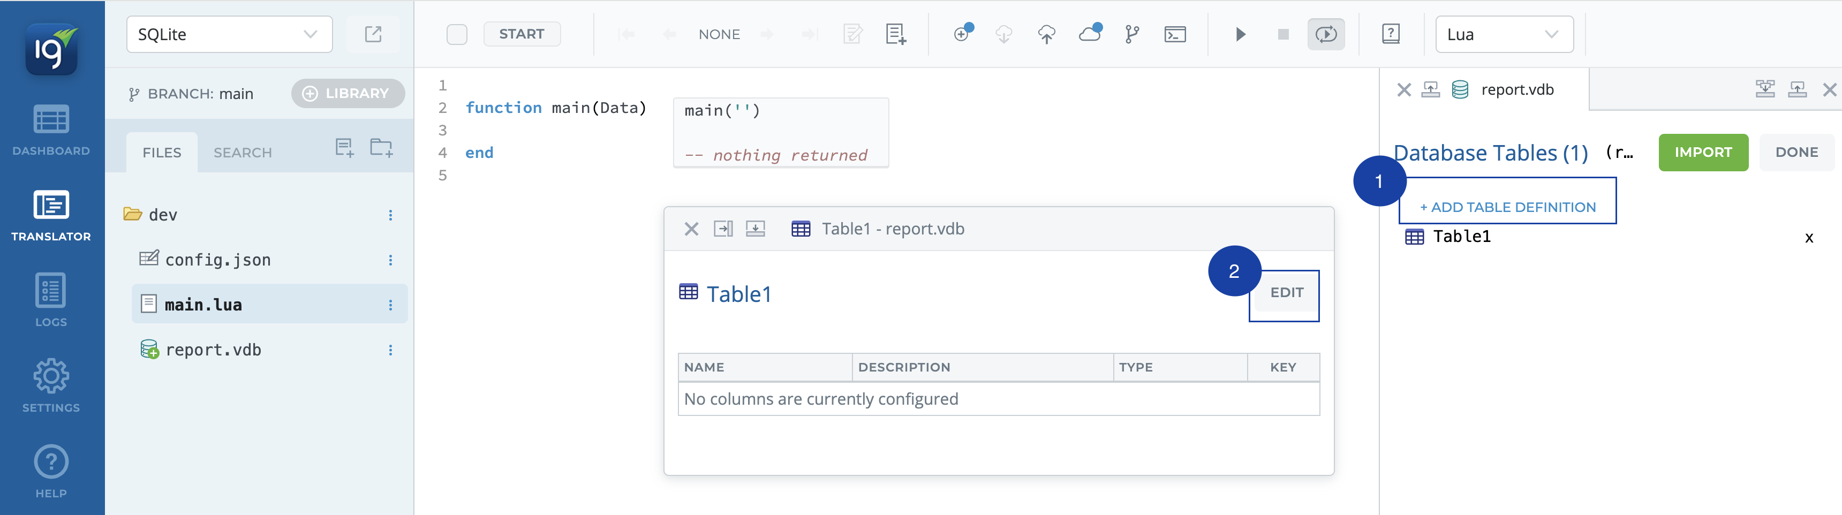Click the open-in-new-window icon
Screen dimensions: 1842x515
pos(373,34)
